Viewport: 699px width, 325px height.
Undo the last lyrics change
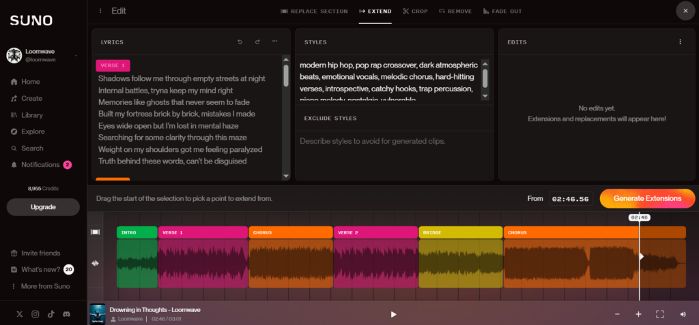[x=240, y=42]
